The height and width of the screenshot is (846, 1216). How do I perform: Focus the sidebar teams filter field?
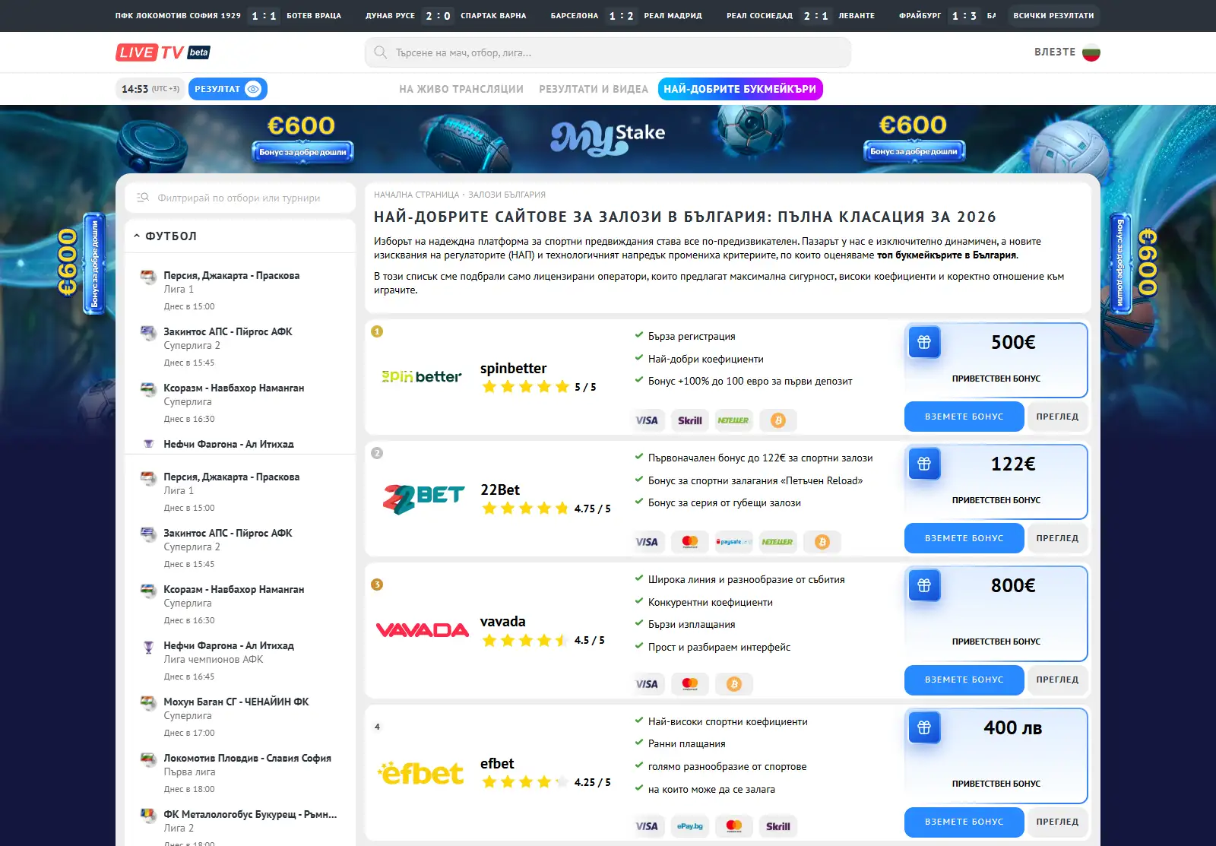pyautogui.click(x=240, y=198)
